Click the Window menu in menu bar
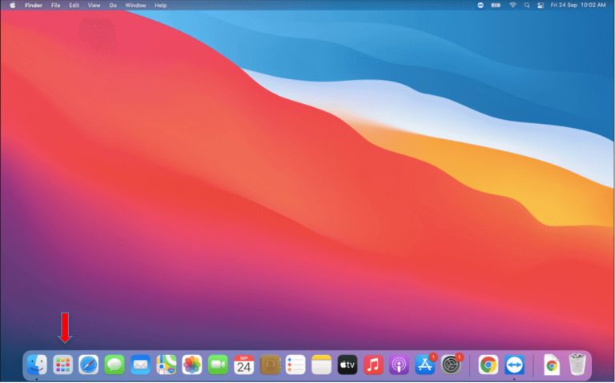The height and width of the screenshot is (383, 615). tap(135, 5)
